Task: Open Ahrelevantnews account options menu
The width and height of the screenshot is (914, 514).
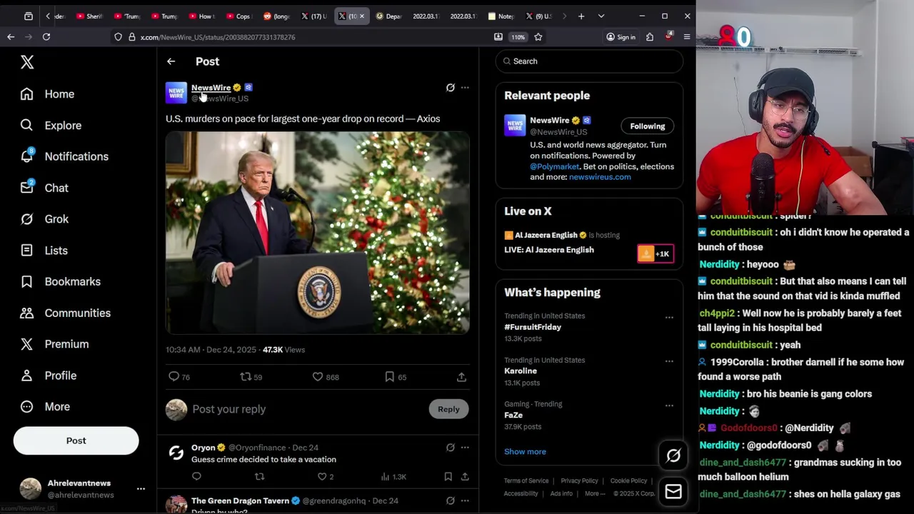Action: (141, 489)
